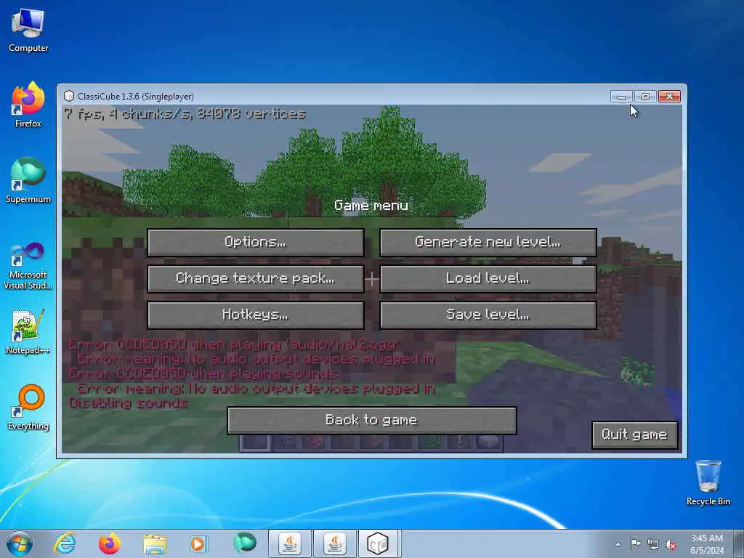Select the Firefox desktop shortcut

(28, 105)
